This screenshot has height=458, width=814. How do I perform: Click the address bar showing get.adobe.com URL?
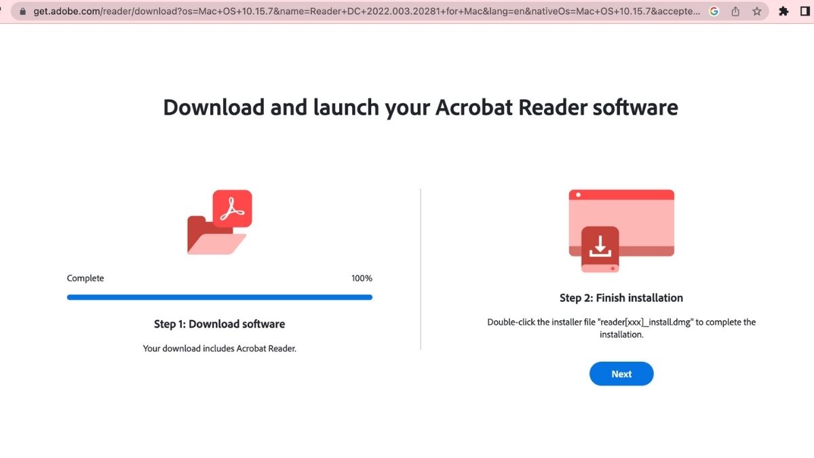click(271, 11)
